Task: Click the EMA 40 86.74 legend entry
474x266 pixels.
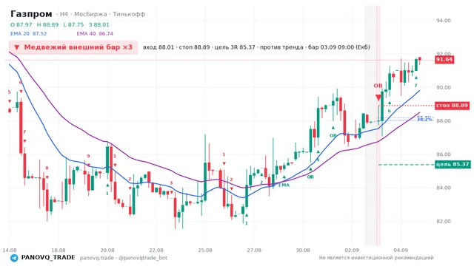Action: click(95, 33)
